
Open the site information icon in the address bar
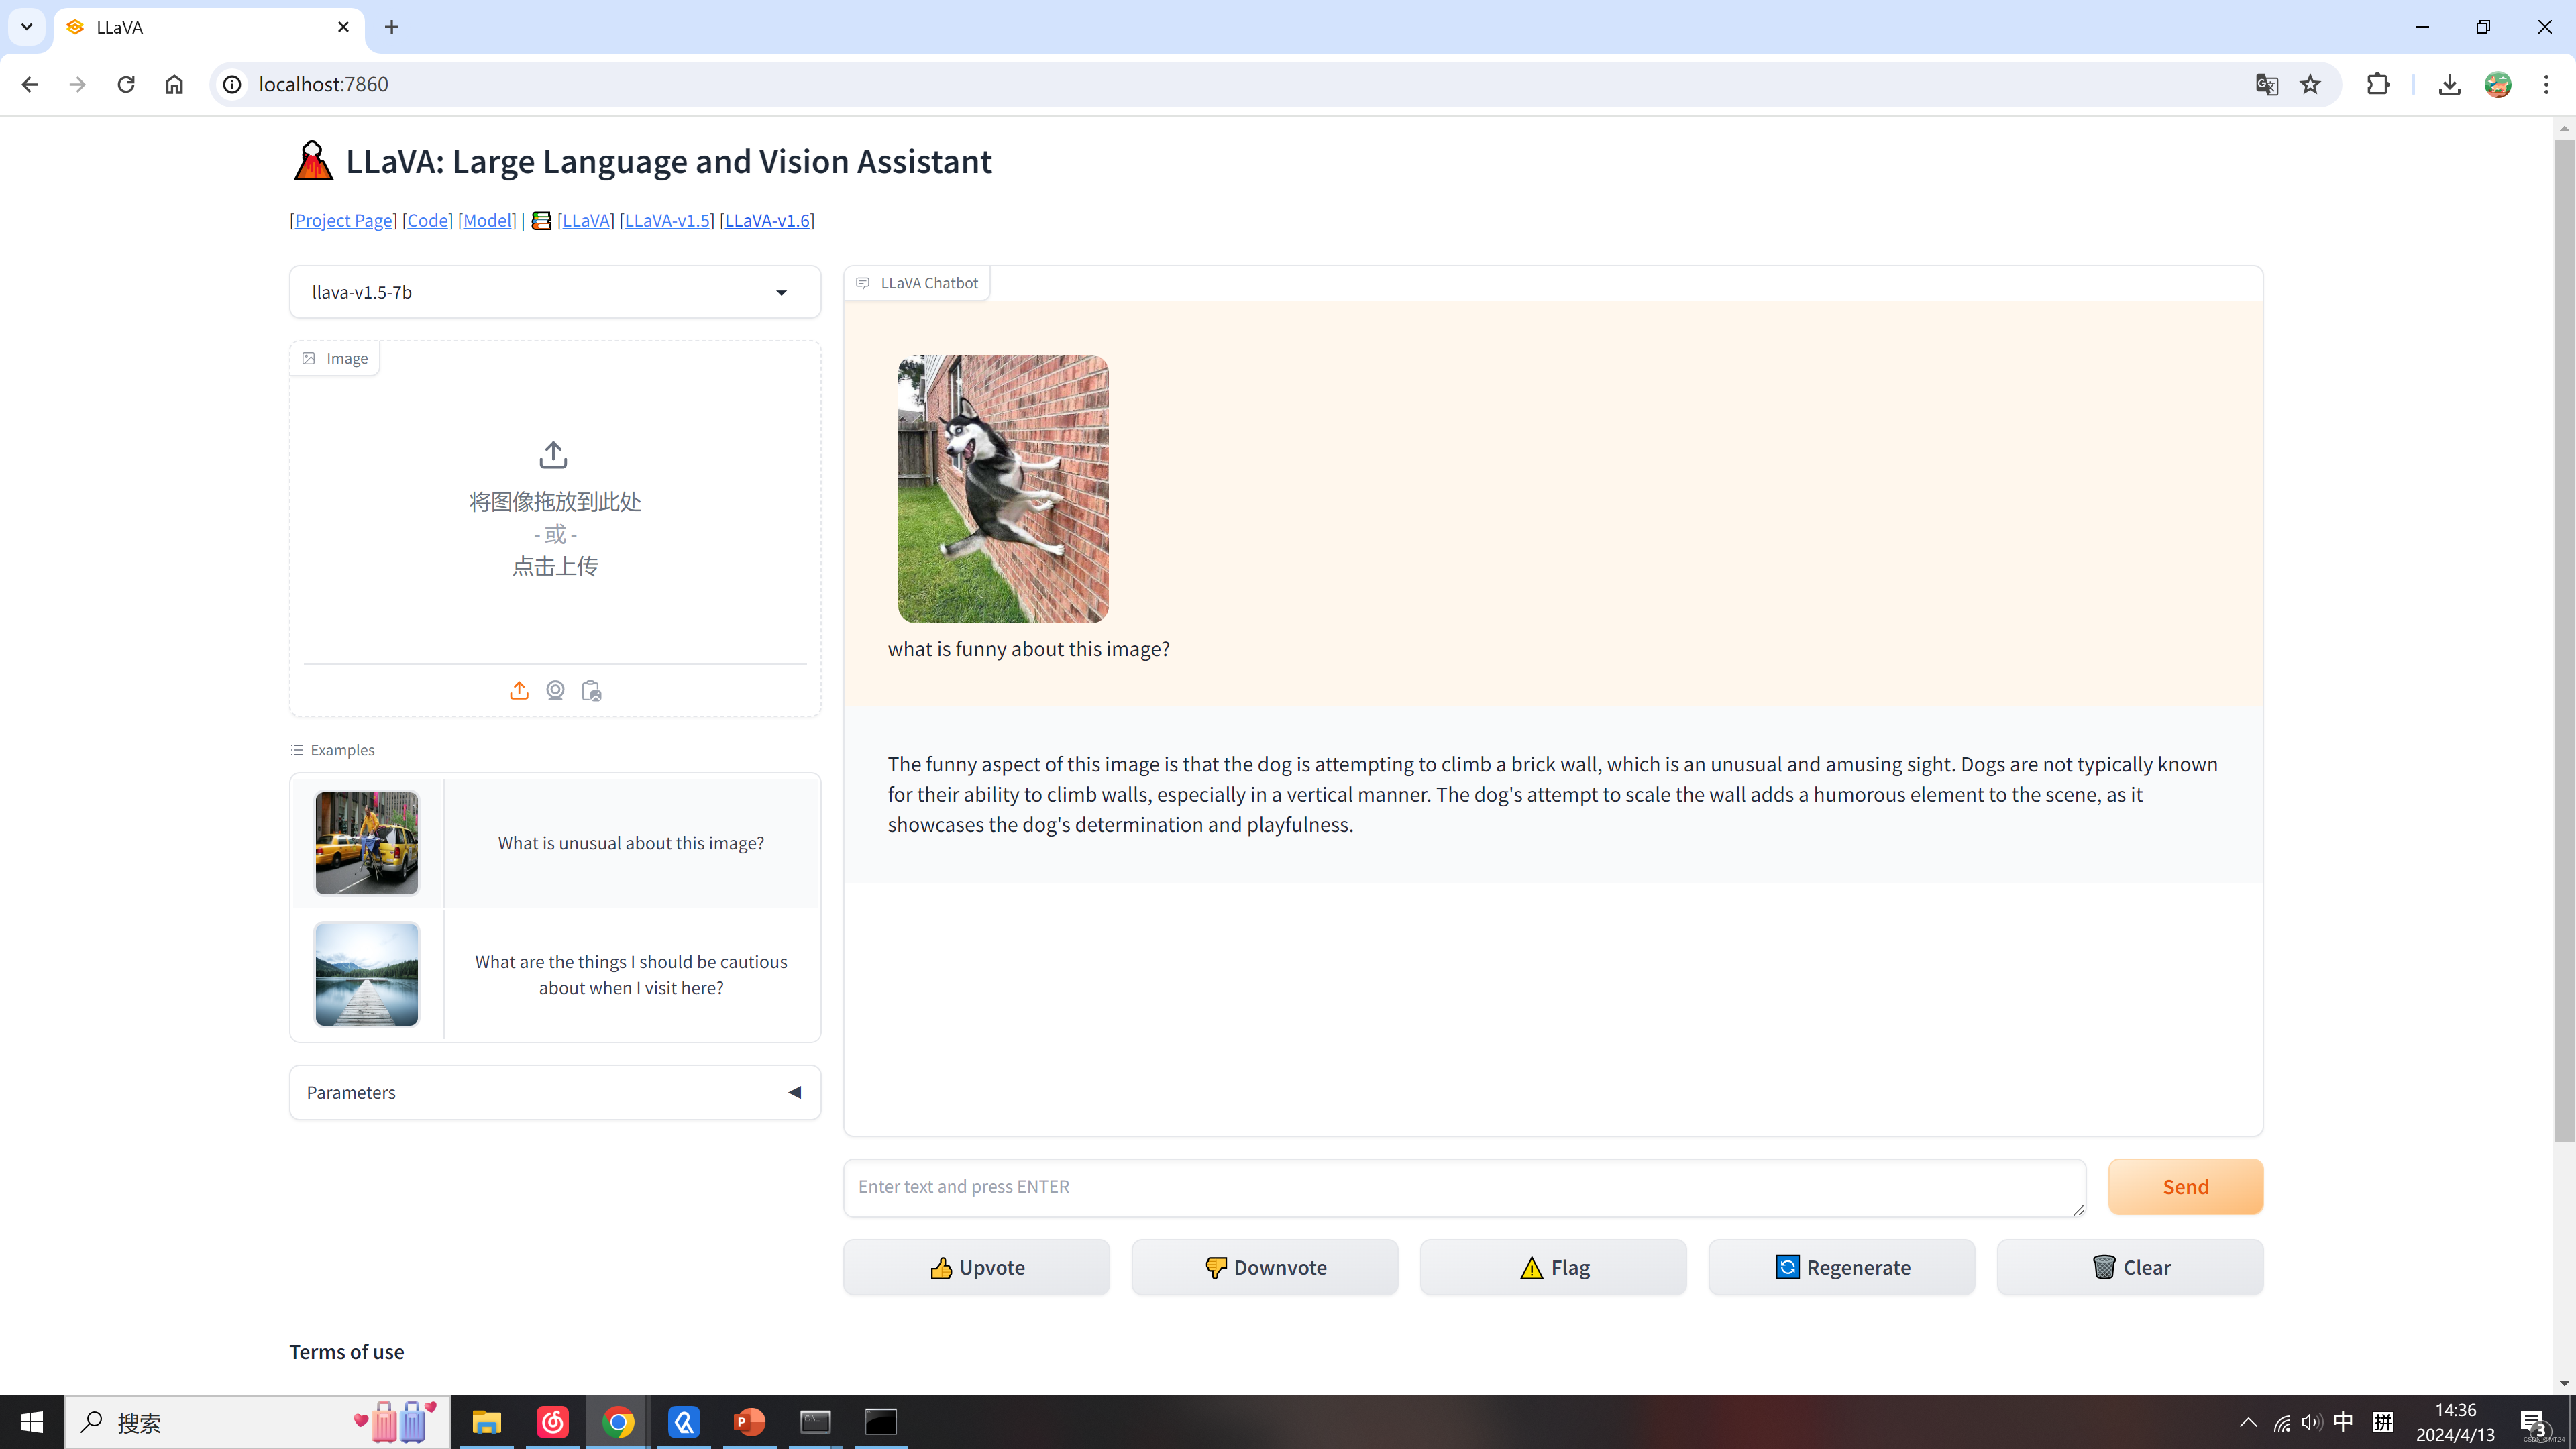[232, 84]
